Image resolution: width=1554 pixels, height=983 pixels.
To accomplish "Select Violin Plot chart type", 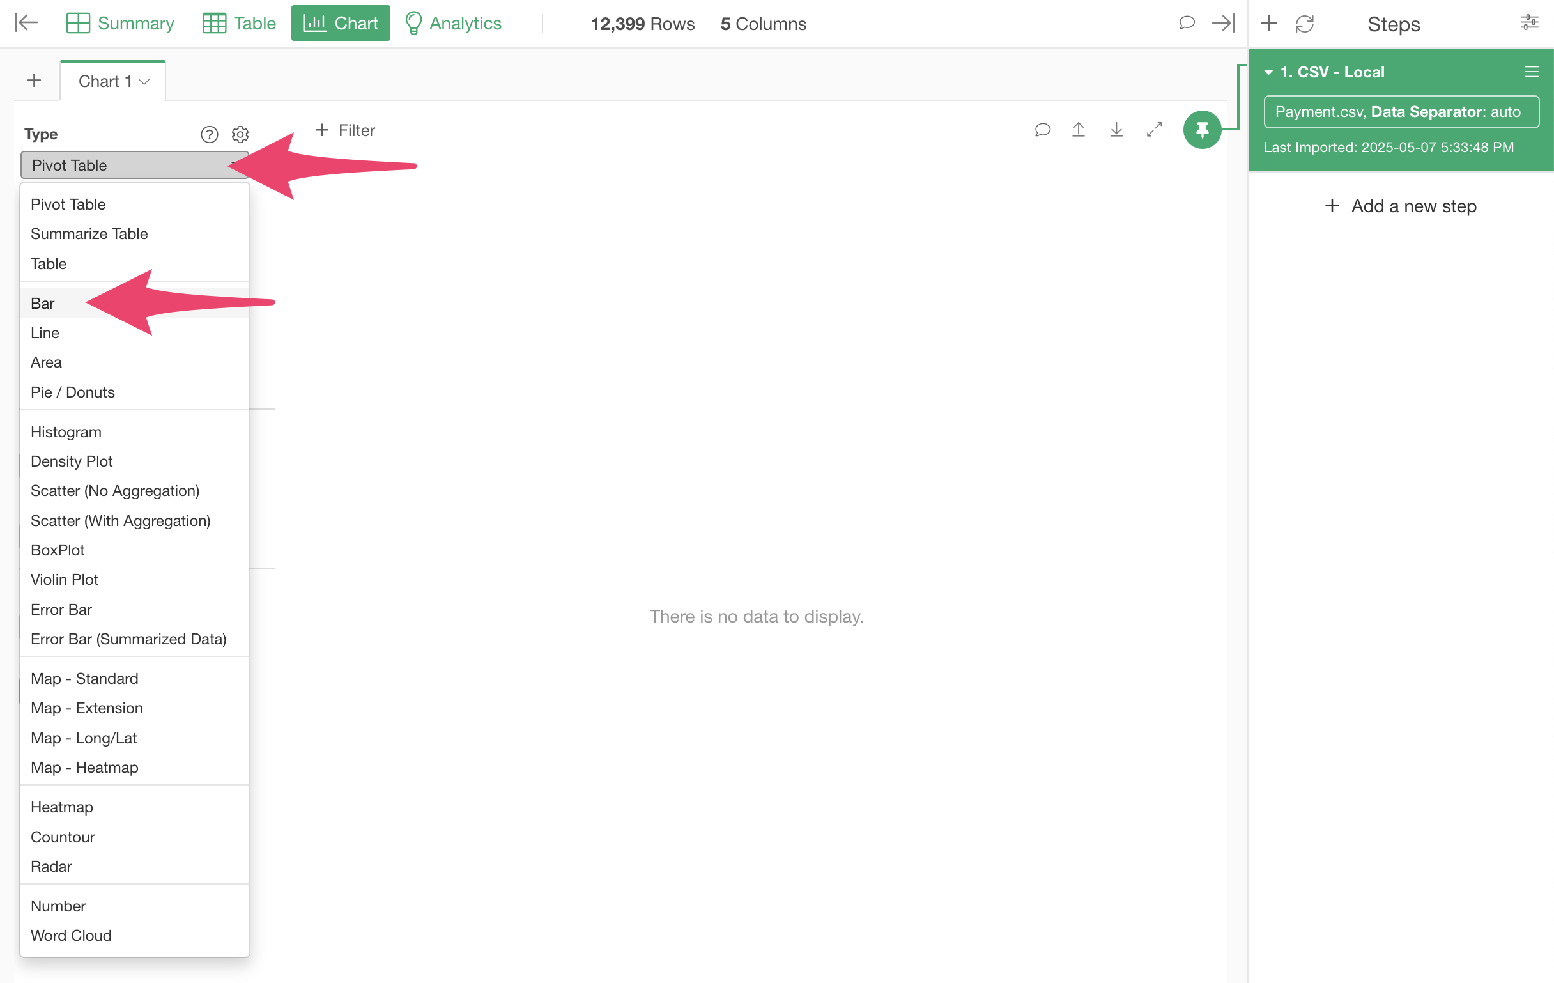I will [134, 580].
